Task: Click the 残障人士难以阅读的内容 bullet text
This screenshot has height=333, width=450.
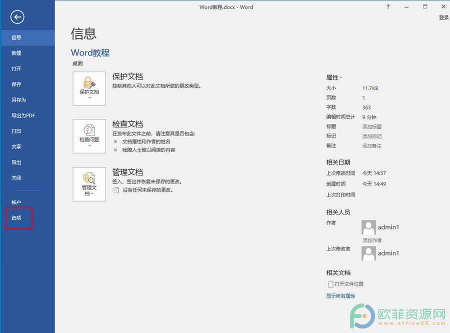Action: [x=148, y=150]
